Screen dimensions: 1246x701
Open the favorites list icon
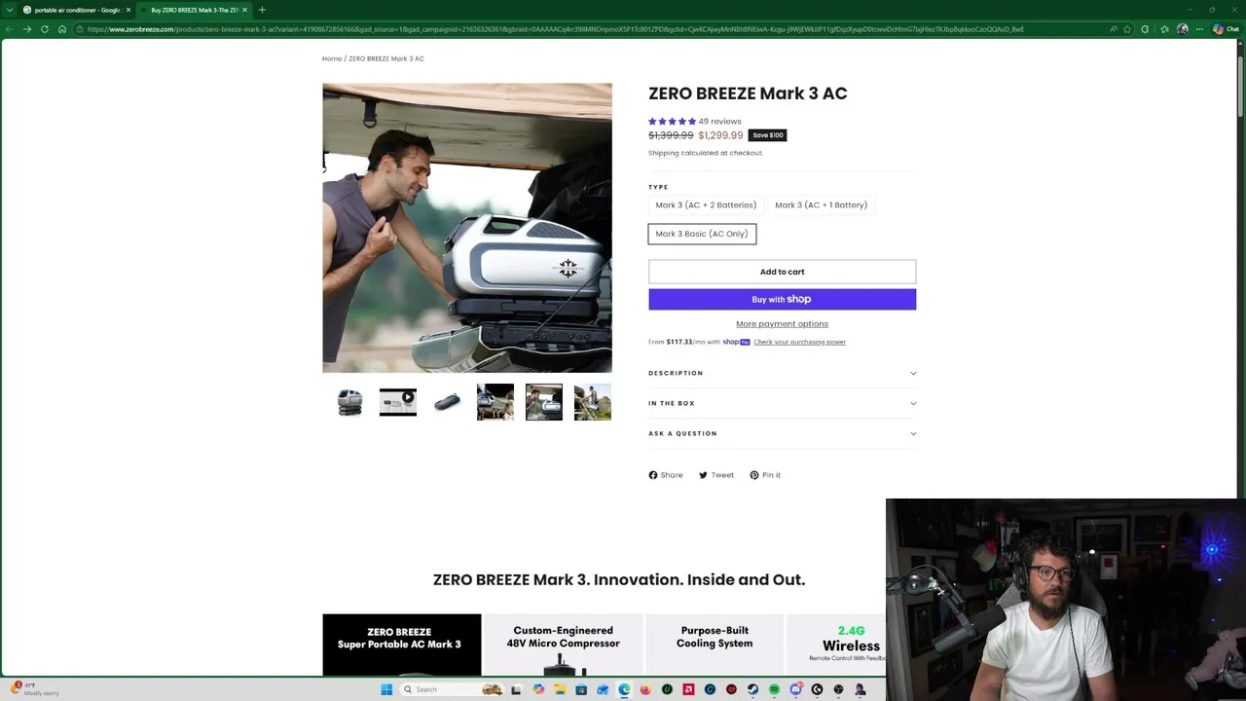[x=1164, y=29]
